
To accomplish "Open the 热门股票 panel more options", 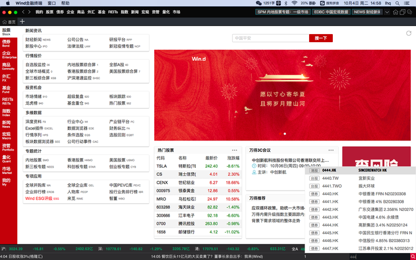I will point(235,150).
